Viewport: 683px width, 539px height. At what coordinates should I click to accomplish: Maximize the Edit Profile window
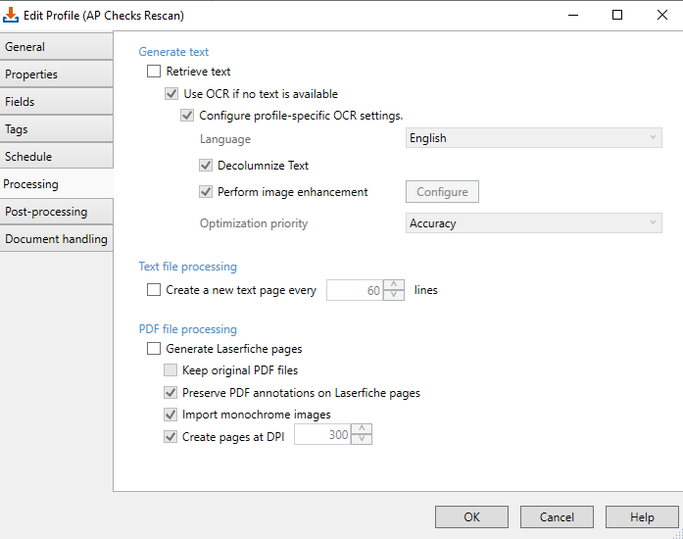point(617,15)
